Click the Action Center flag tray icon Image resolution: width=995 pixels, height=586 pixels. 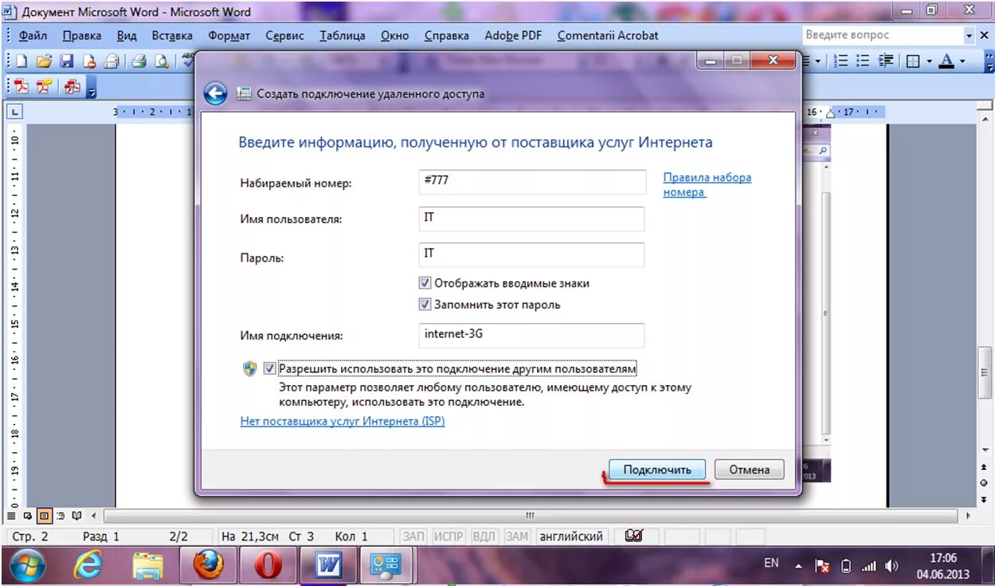[x=822, y=566]
